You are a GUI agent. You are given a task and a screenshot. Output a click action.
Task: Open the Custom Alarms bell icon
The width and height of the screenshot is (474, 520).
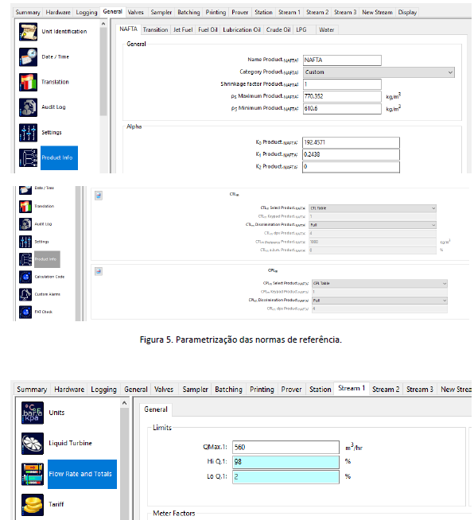25,294
